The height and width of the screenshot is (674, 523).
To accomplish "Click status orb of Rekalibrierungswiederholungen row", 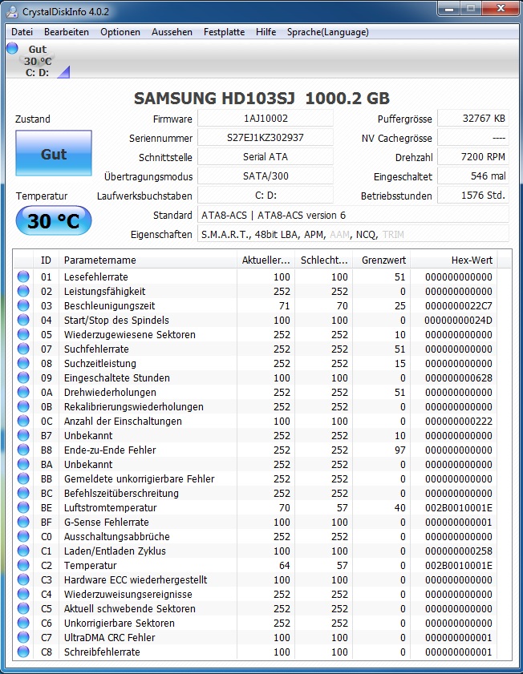I will pos(23,406).
